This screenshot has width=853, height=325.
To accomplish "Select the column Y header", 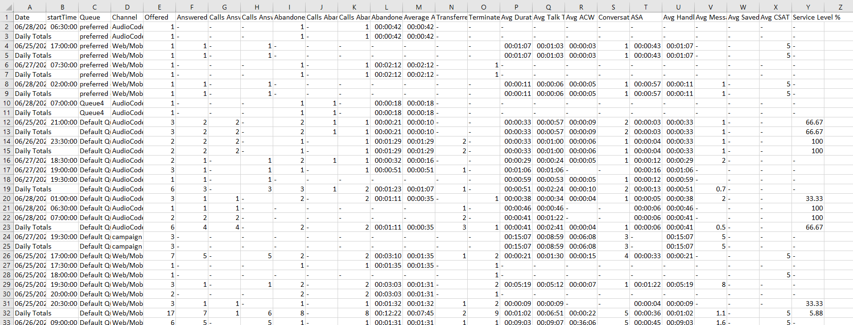I will click(x=808, y=7).
